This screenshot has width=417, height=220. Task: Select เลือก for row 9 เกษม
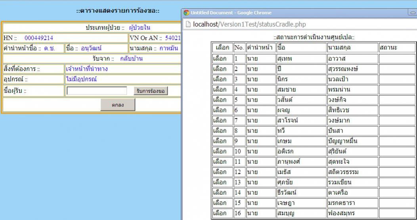coord(222,141)
